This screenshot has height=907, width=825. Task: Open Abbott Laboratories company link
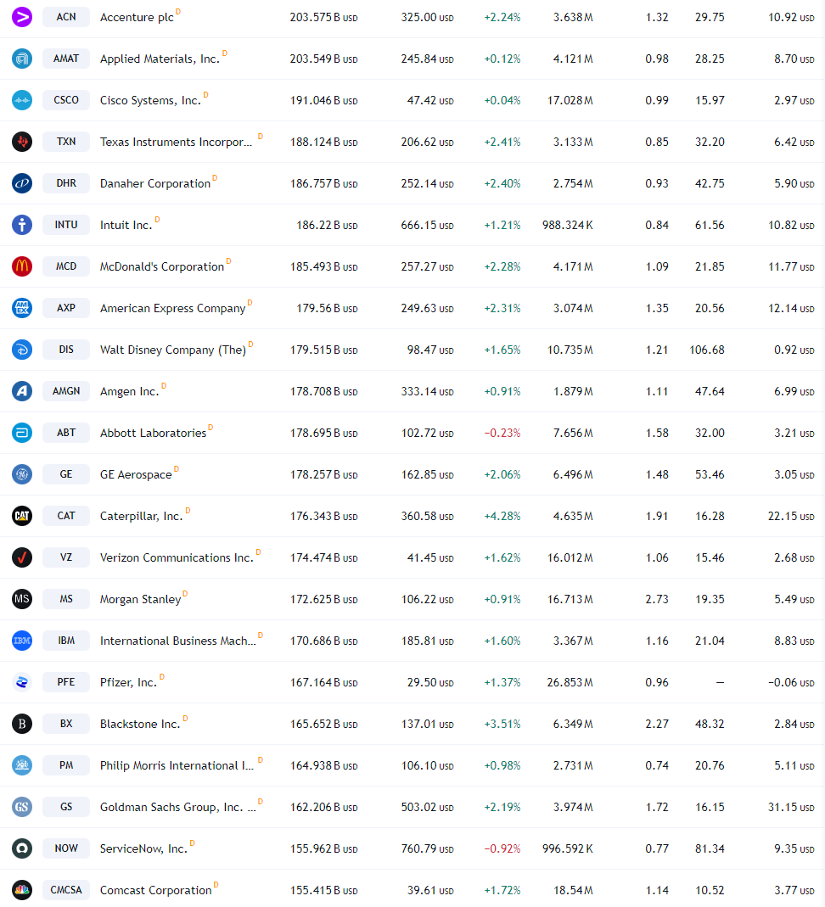153,434
